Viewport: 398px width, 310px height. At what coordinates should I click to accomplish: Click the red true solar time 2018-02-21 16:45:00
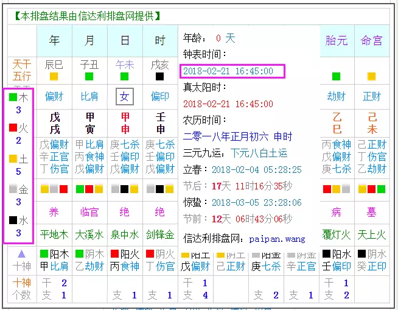(x=228, y=104)
